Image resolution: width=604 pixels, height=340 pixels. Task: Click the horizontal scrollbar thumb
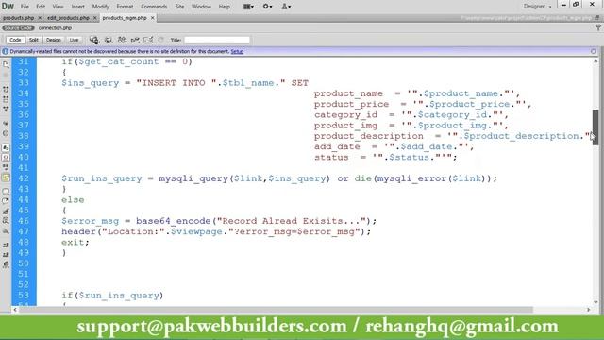(276, 310)
